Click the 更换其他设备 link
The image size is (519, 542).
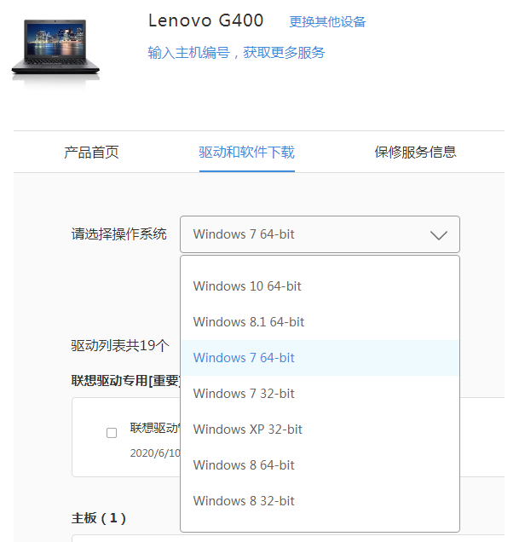click(x=327, y=22)
